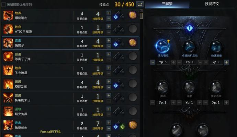Image resolution: width=237 pixels, height=137 pixels.
Task: Toggle 装备技能优先排列 checkbox
Action: [3, 4]
